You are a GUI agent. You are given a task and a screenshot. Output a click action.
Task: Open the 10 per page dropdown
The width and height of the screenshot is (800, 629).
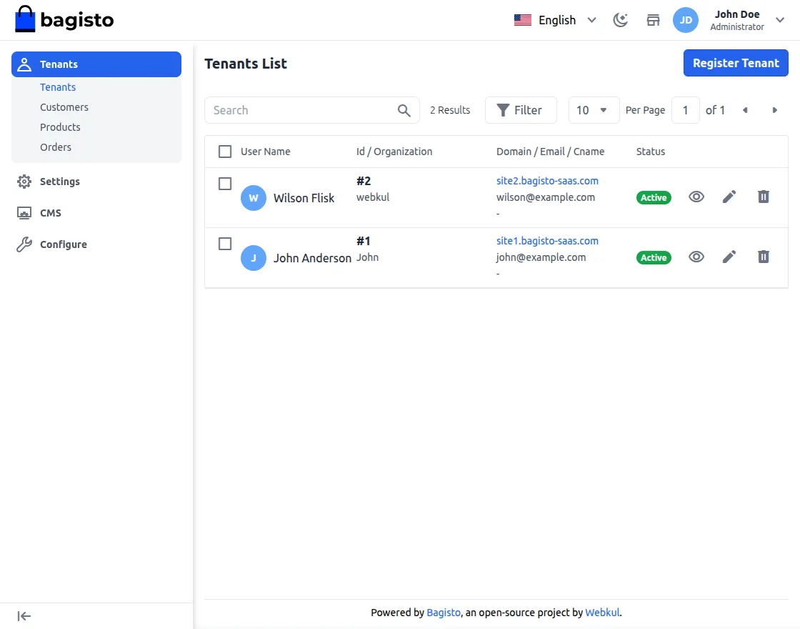point(594,110)
